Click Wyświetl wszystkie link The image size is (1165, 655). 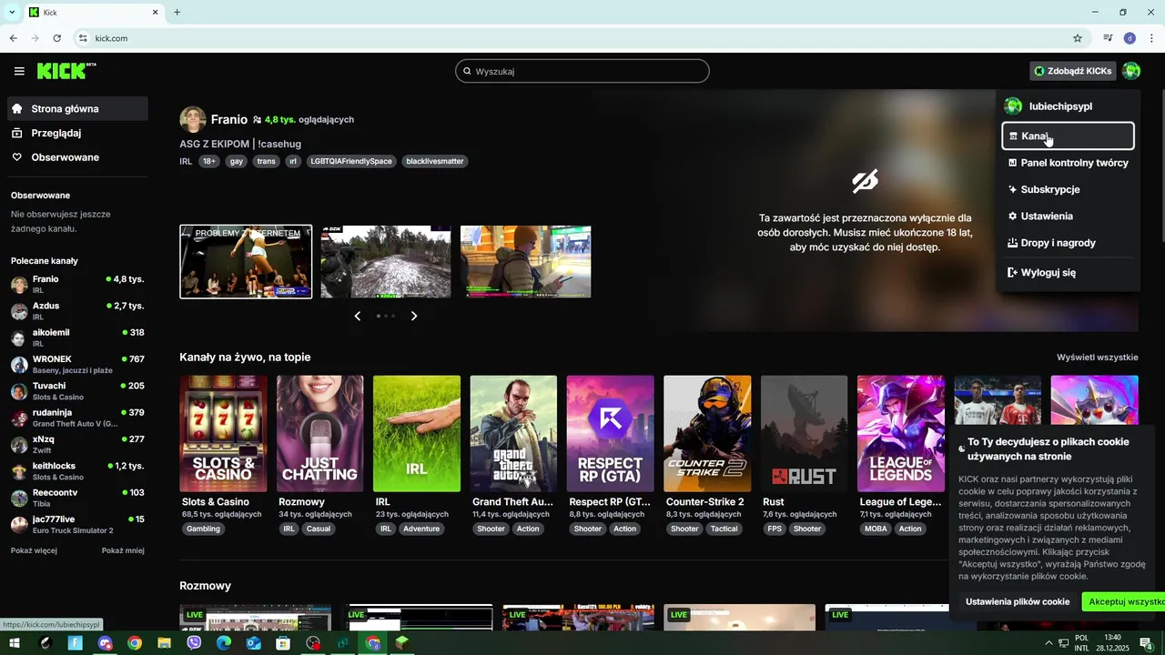coord(1097,358)
